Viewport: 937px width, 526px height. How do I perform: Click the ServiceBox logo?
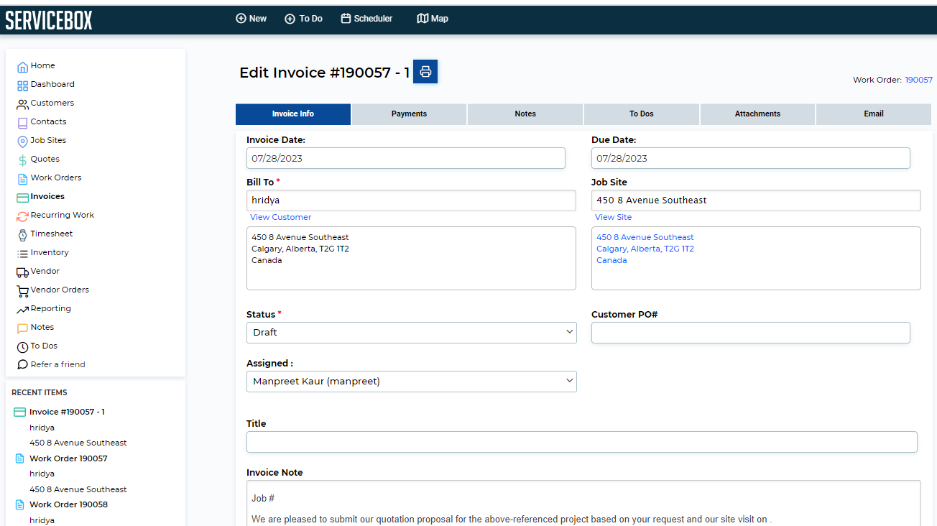49,19
